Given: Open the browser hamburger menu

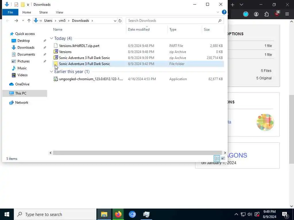Looking at the screenshot, I should tap(287, 14).
